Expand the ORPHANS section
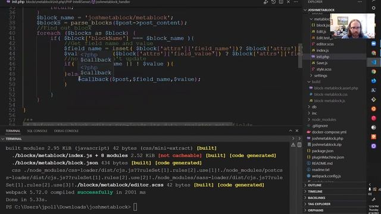 coord(316,210)
